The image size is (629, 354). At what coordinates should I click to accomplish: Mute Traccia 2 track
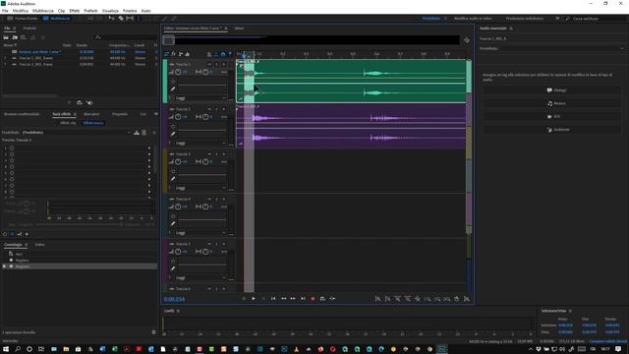pyautogui.click(x=209, y=109)
